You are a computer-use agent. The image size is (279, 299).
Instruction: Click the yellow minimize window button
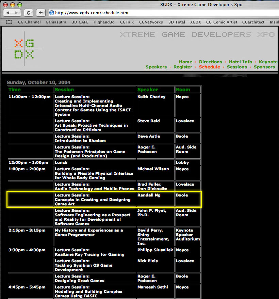(13, 4)
